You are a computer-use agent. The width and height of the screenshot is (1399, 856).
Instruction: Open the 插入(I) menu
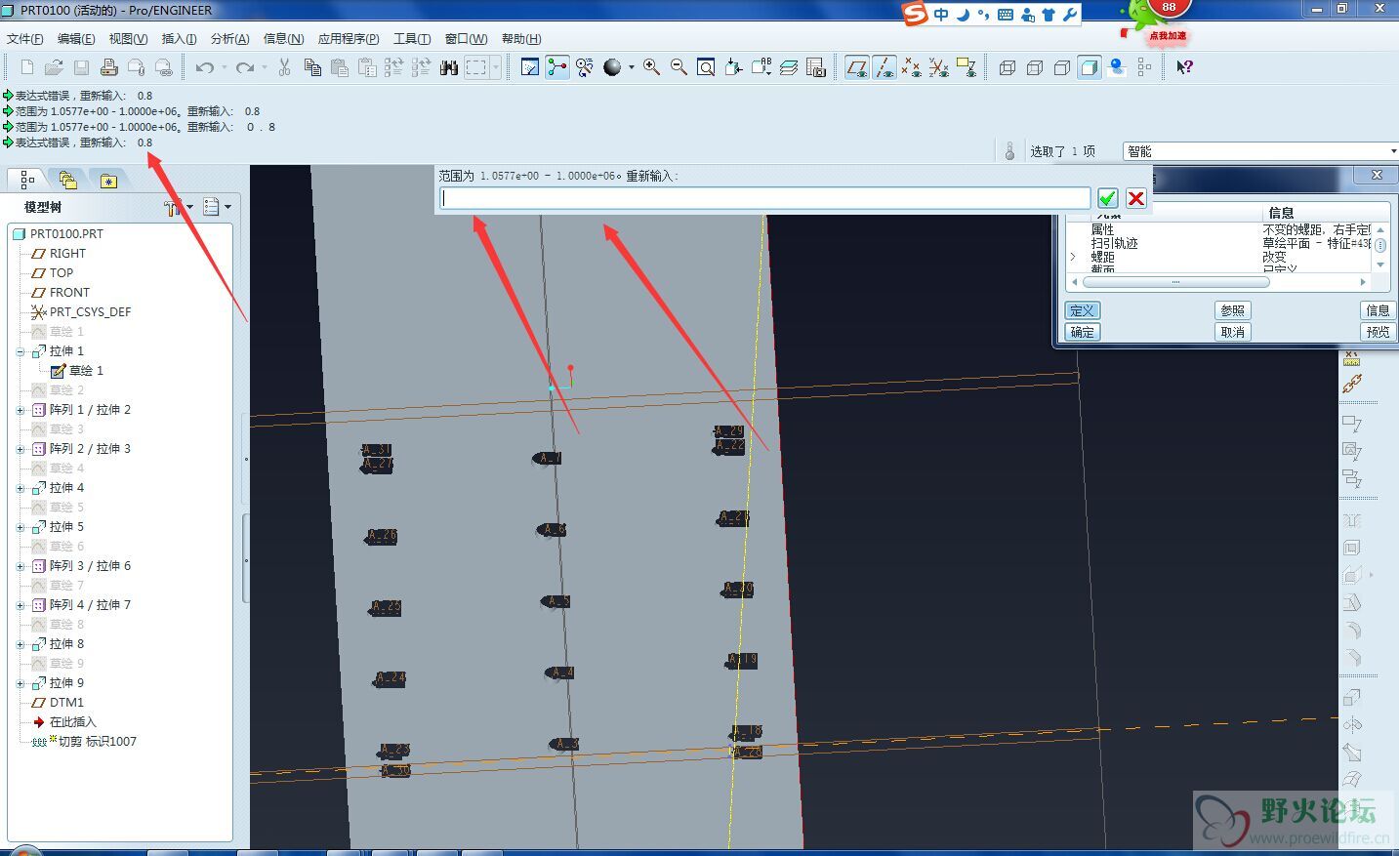[179, 39]
